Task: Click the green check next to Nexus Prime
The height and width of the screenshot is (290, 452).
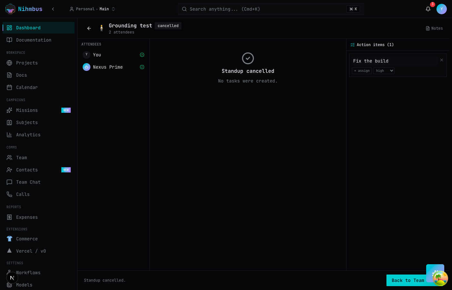Action: (142, 67)
